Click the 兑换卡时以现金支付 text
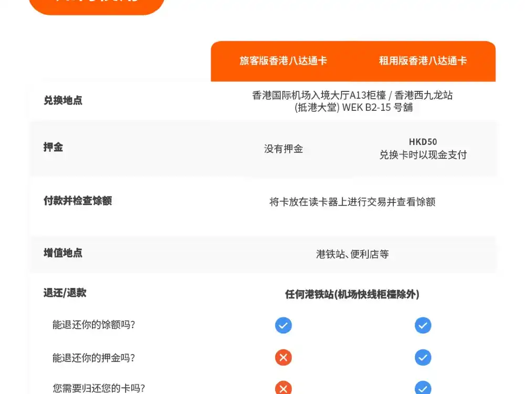 coord(423,155)
